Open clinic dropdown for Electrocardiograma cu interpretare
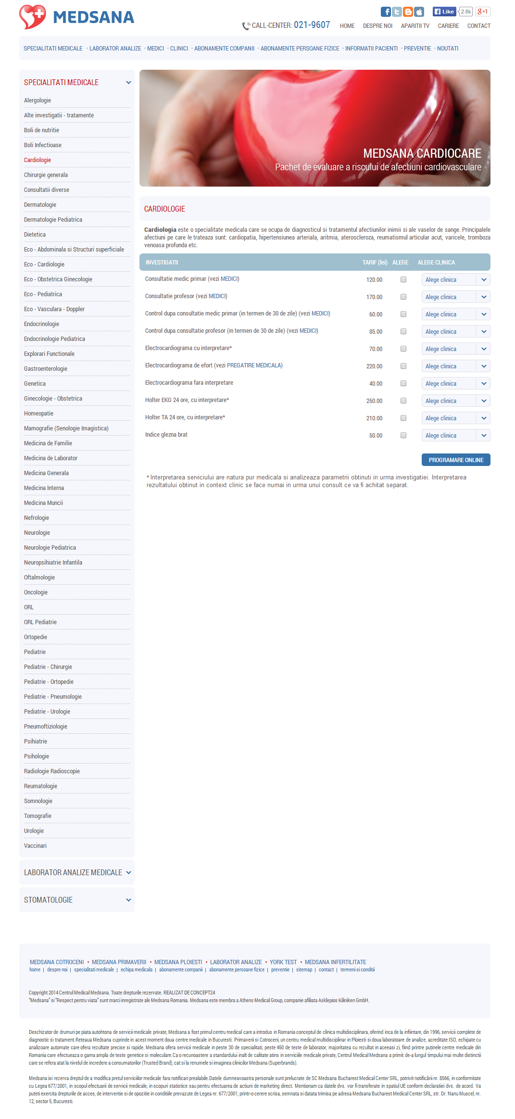The width and height of the screenshot is (515, 1119). [456, 349]
